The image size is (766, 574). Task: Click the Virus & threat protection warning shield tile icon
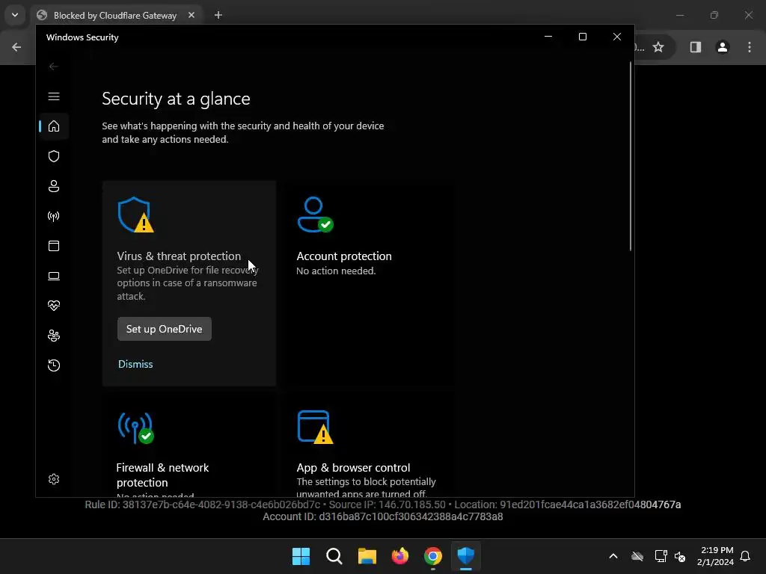pos(136,215)
